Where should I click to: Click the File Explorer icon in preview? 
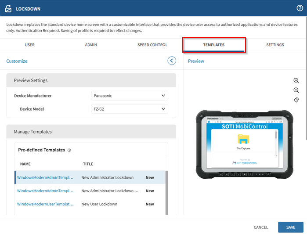coord(243,140)
